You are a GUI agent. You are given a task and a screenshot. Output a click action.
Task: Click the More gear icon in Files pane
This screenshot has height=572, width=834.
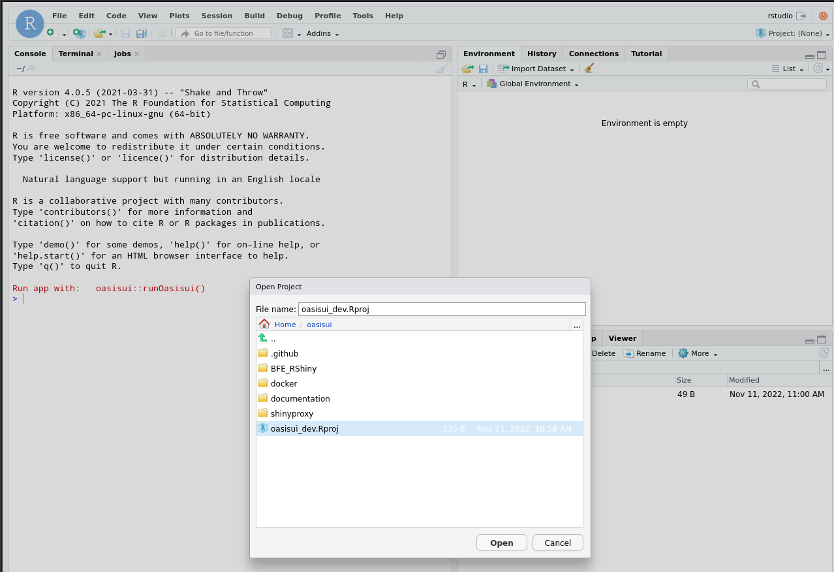click(x=683, y=353)
